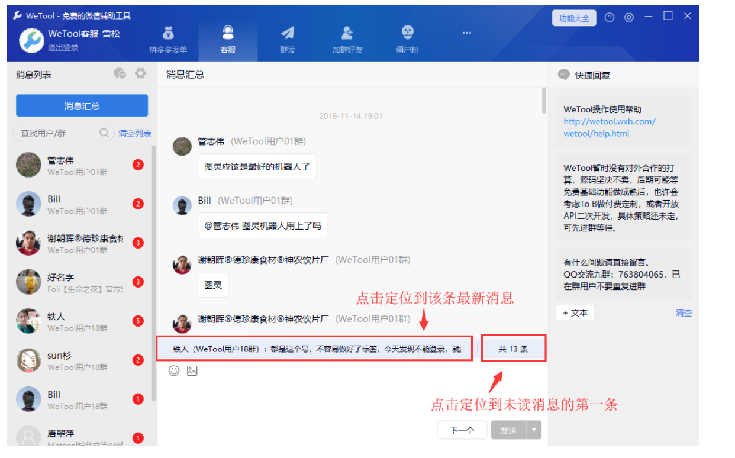Click the latest message preview bar from 铁人

315,349
